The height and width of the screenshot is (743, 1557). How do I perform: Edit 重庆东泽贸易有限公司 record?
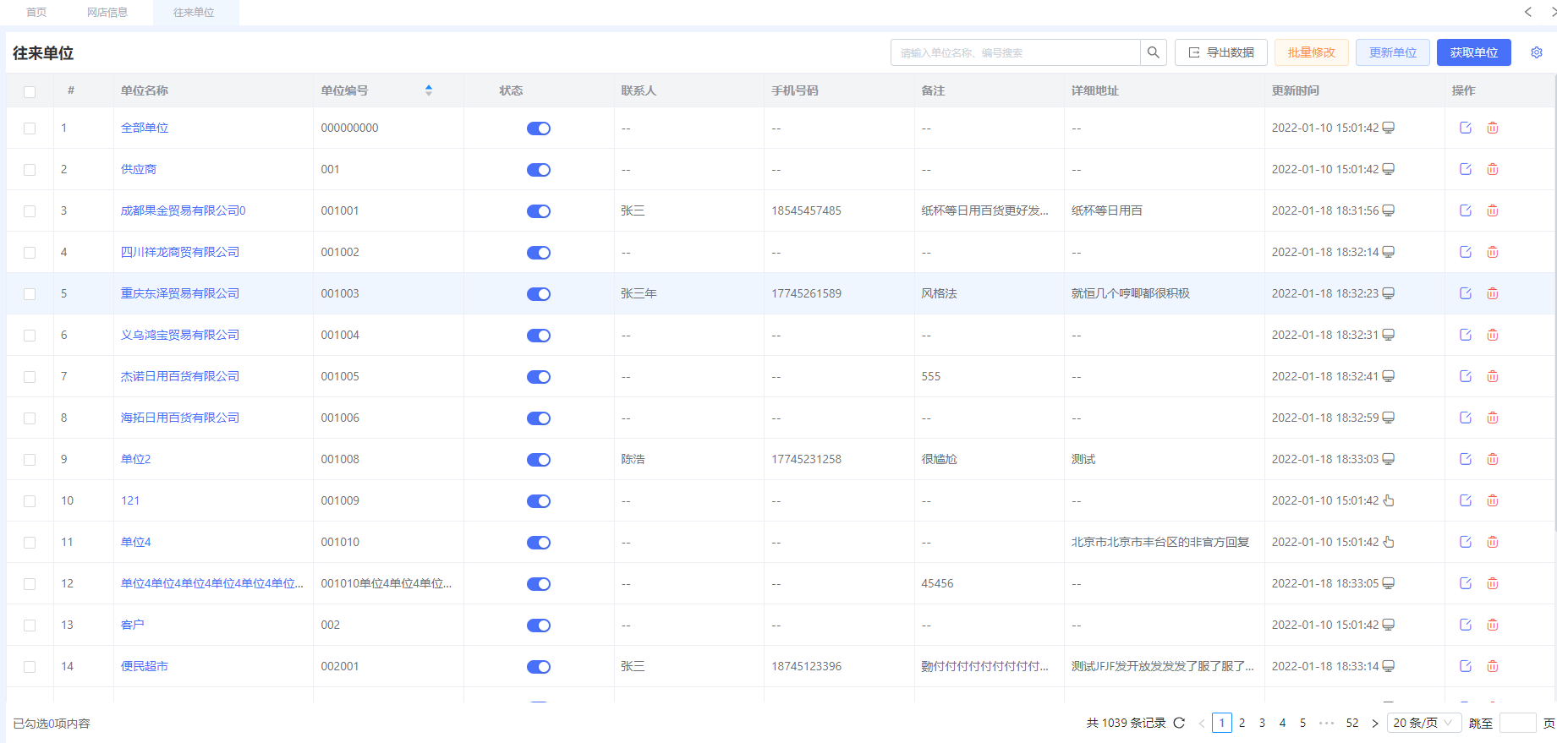click(x=1466, y=293)
